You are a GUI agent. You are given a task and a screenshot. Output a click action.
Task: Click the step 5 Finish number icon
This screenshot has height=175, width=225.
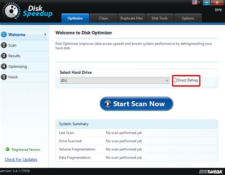point(4,77)
